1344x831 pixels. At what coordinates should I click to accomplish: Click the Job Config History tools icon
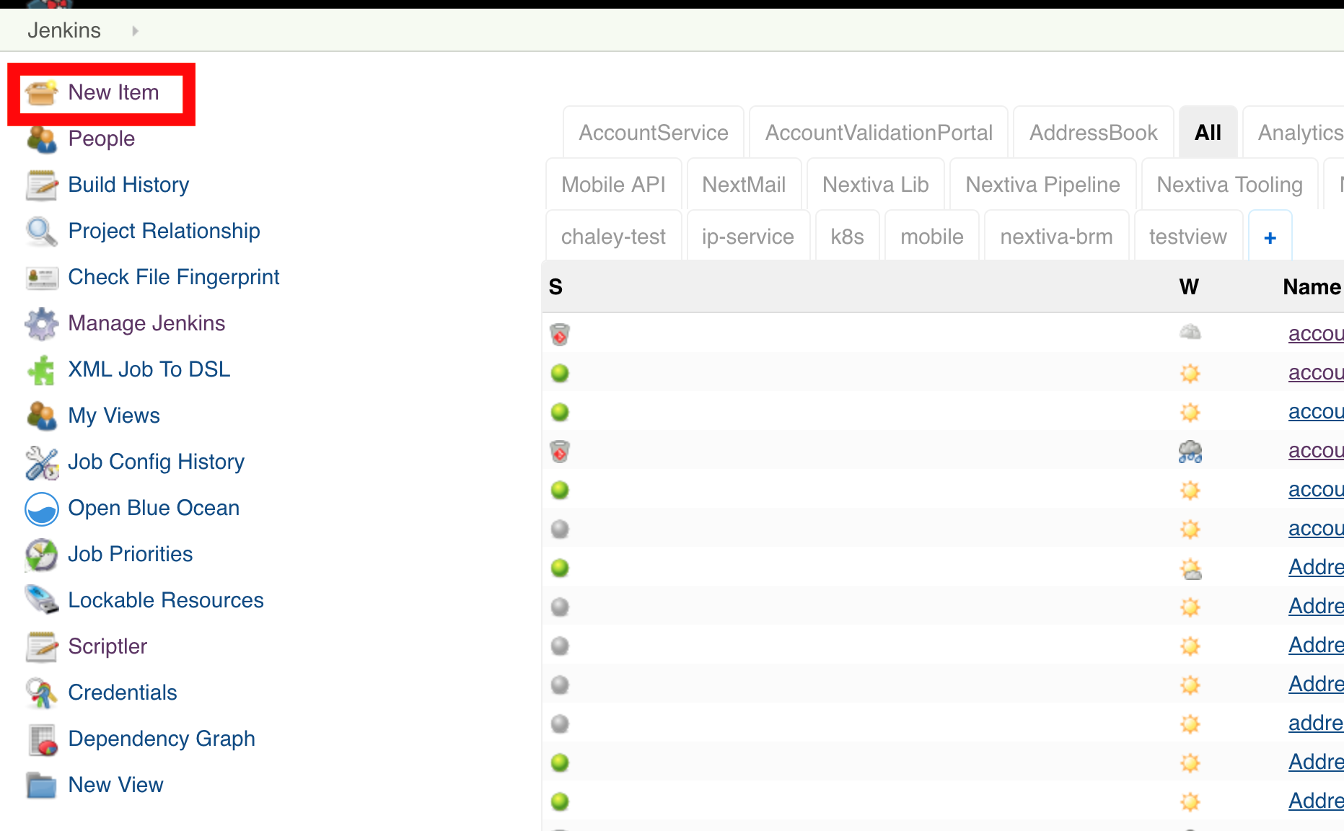pyautogui.click(x=41, y=462)
